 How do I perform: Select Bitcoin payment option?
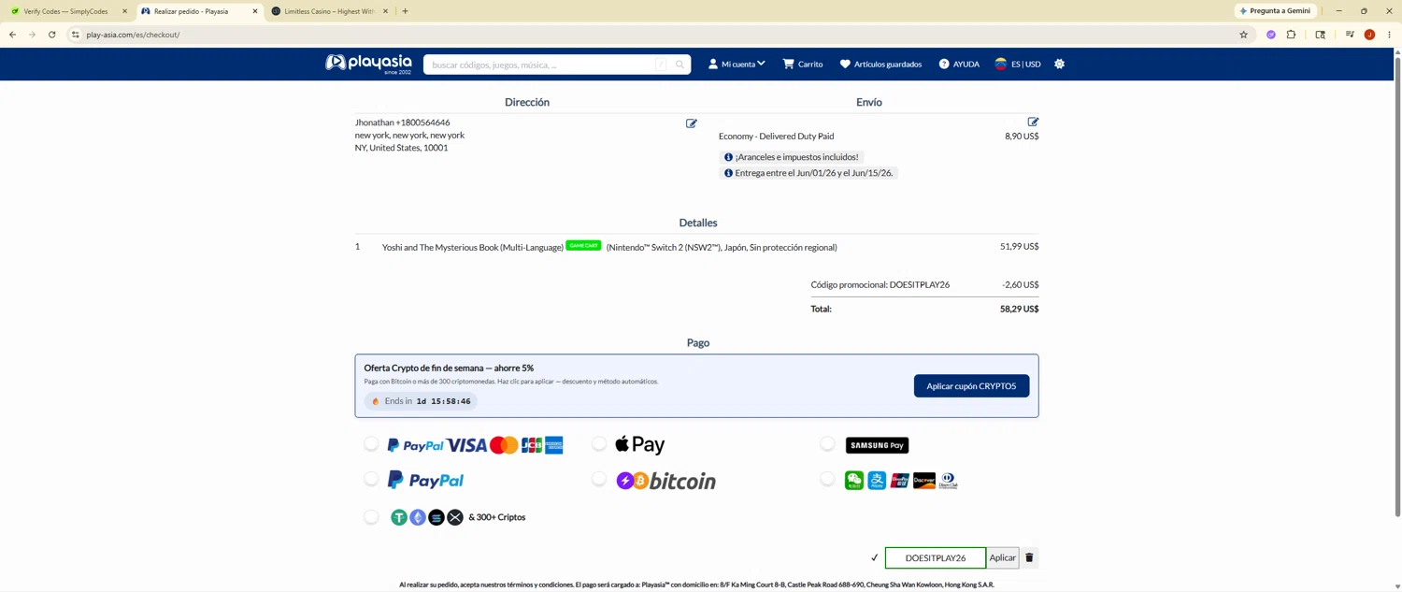click(599, 480)
